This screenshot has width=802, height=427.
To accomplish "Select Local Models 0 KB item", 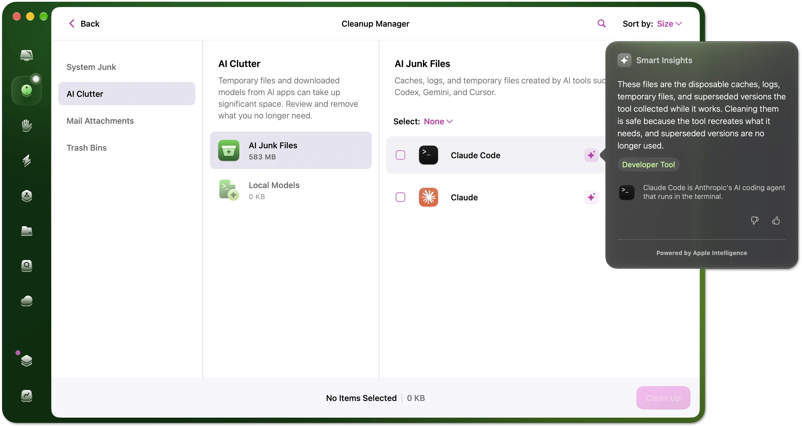I will click(x=291, y=190).
